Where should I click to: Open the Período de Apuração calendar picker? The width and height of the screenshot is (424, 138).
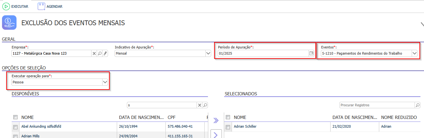311,53
